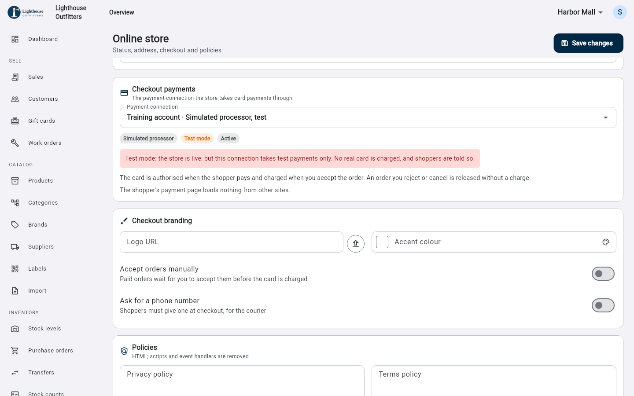Click the Lighthouse Outfitters logo link
The height and width of the screenshot is (396, 634).
point(26,12)
